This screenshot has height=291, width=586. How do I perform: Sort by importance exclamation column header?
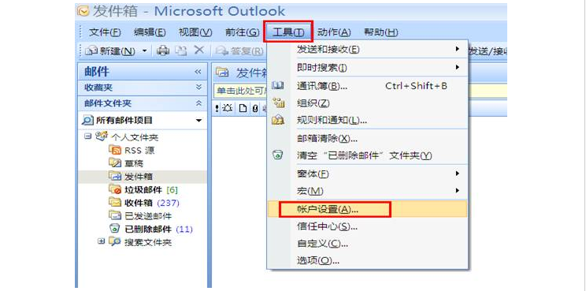point(217,109)
